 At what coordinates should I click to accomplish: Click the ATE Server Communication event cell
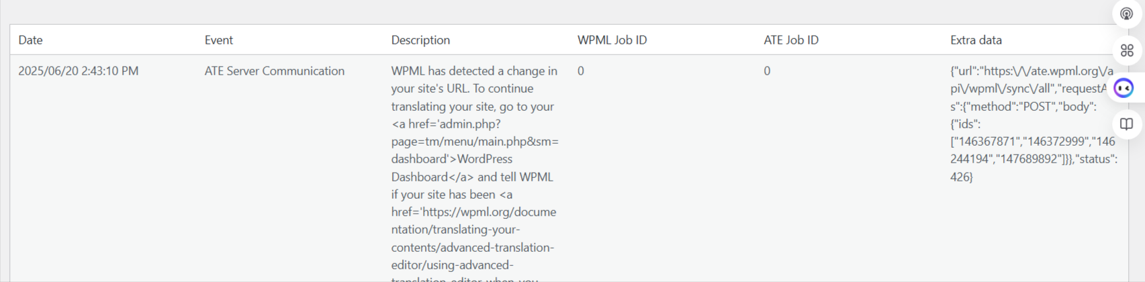tap(275, 71)
